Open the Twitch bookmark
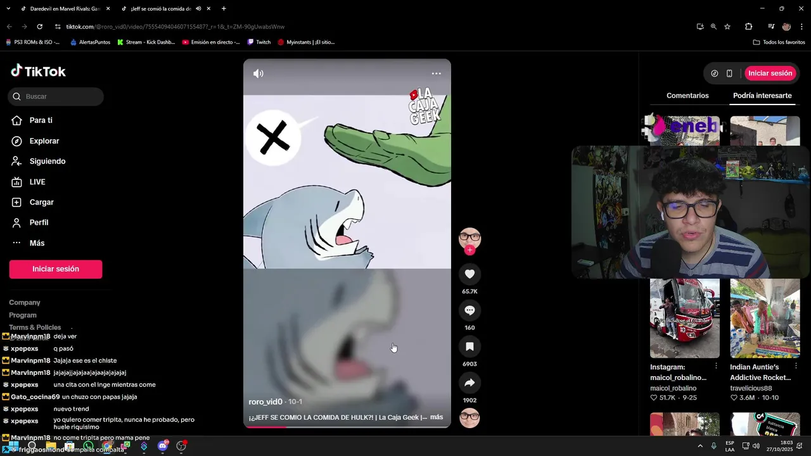The height and width of the screenshot is (456, 811). [259, 42]
